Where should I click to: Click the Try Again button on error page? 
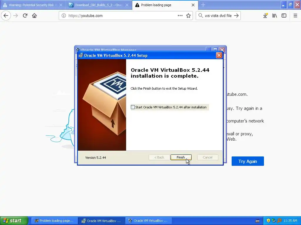[248, 161]
